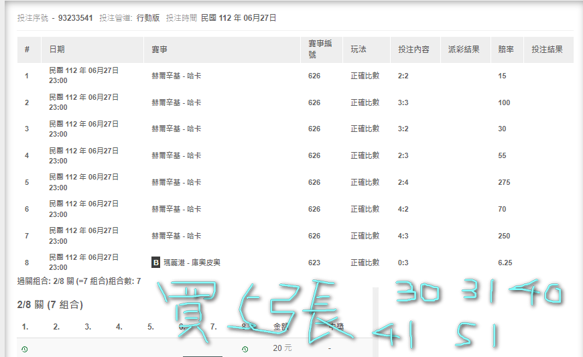Click the 賽事 column header

[x=159, y=50]
